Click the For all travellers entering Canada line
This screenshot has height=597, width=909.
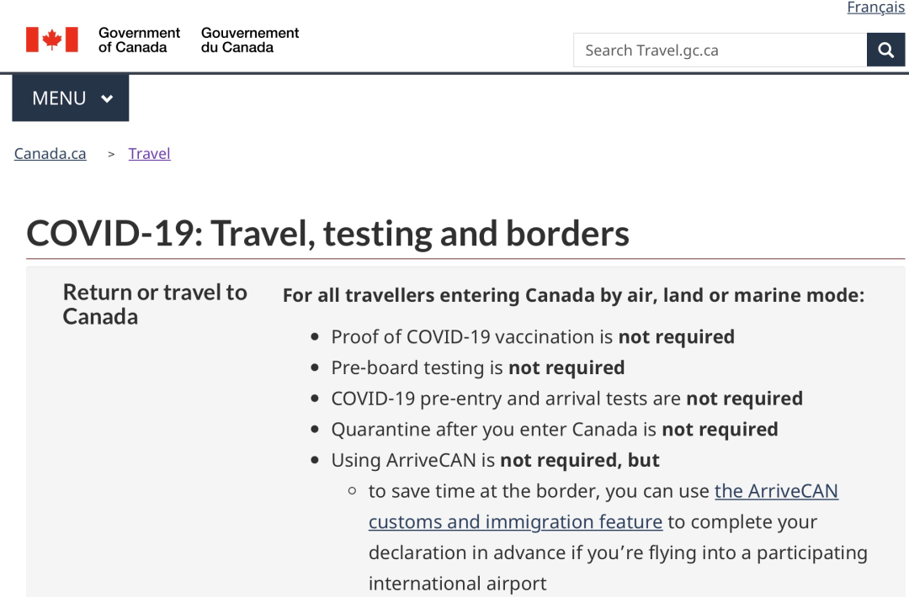pos(573,295)
